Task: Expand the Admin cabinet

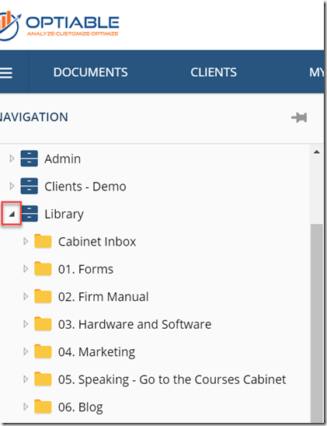Action: [x=12, y=159]
